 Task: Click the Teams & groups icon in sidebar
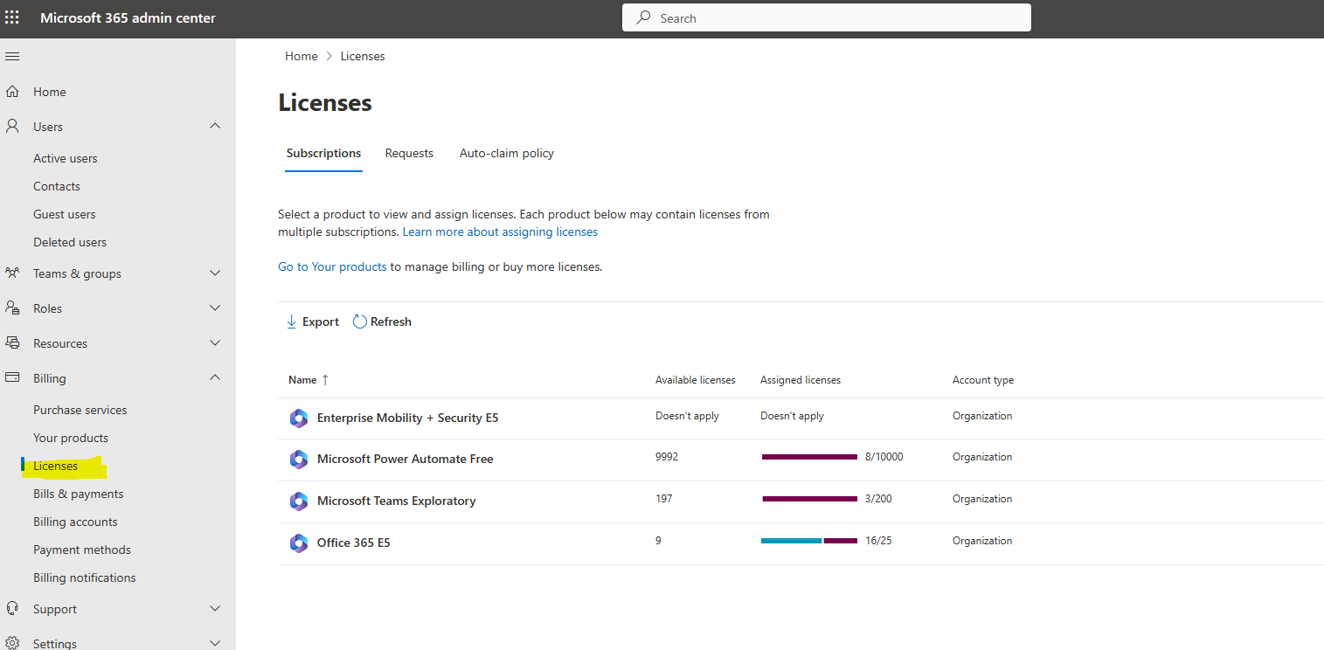click(x=12, y=273)
